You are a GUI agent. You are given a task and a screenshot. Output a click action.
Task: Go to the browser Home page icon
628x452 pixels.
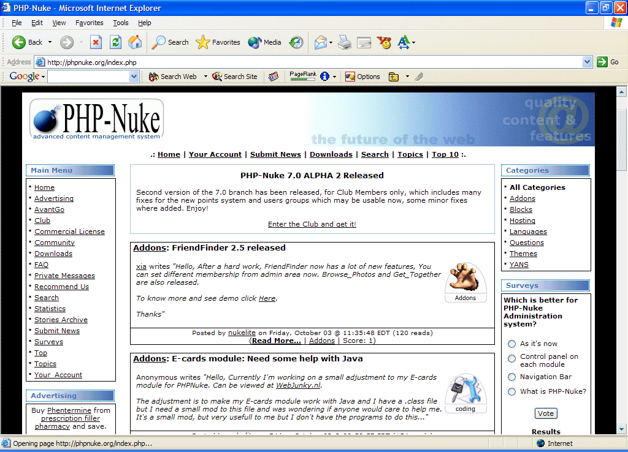(135, 42)
